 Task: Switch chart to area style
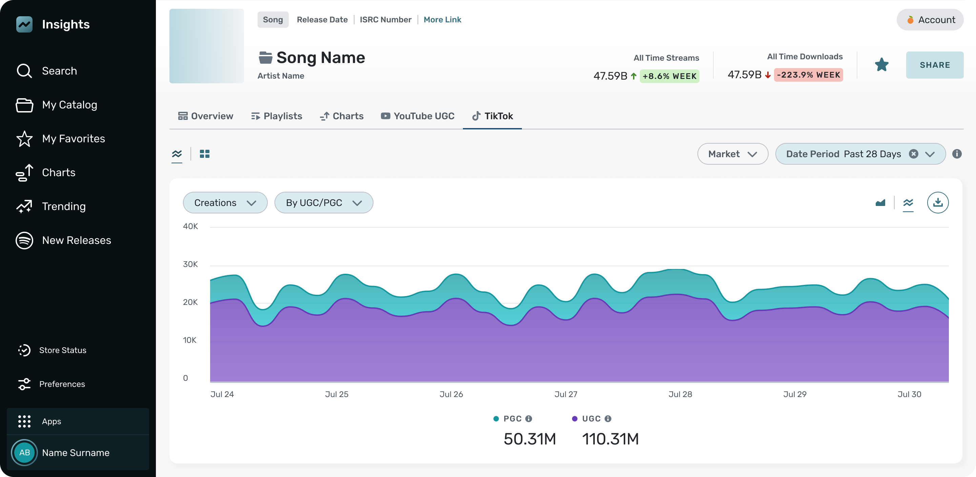pos(880,203)
